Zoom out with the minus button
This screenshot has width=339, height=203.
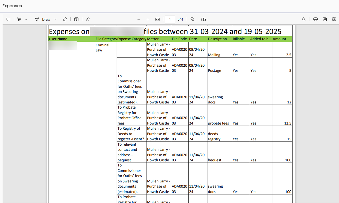click(x=139, y=19)
